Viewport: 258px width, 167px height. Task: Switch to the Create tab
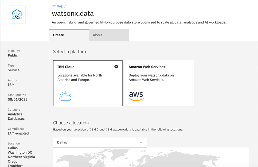tap(69, 35)
